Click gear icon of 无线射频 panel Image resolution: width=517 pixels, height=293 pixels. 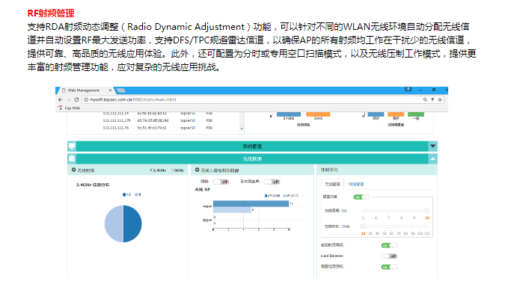coord(73,170)
